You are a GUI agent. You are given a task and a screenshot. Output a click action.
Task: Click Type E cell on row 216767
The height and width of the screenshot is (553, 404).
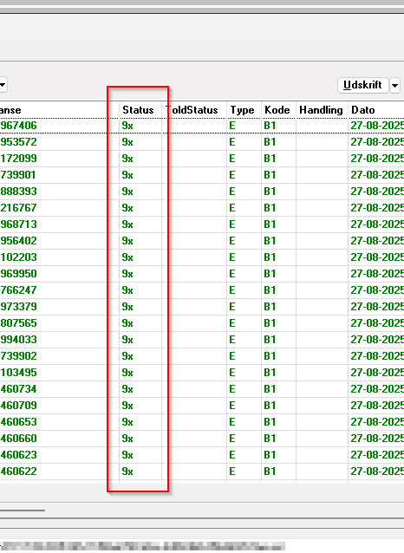(231, 208)
